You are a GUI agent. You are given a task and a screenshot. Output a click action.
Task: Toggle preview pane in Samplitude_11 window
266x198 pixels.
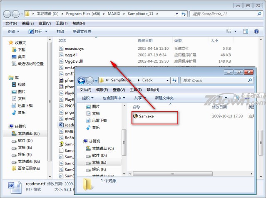click(x=246, y=31)
